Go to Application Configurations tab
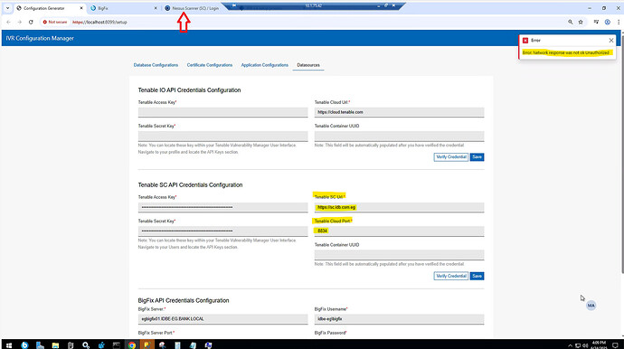This screenshot has width=624, height=349. click(x=265, y=65)
